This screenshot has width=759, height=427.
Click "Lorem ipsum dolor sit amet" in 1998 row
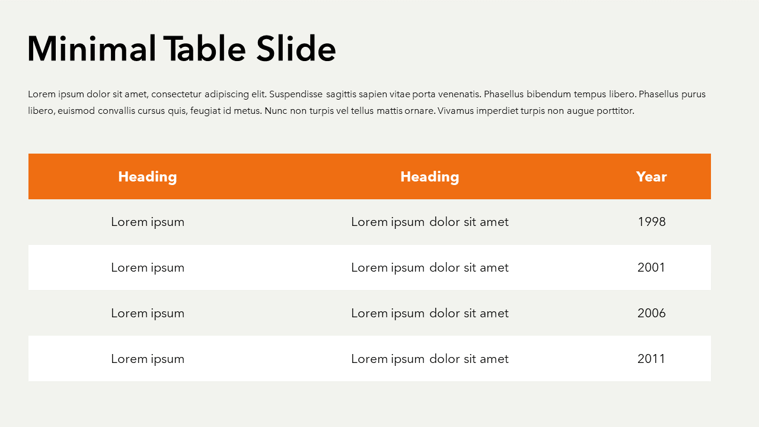pyautogui.click(x=430, y=222)
